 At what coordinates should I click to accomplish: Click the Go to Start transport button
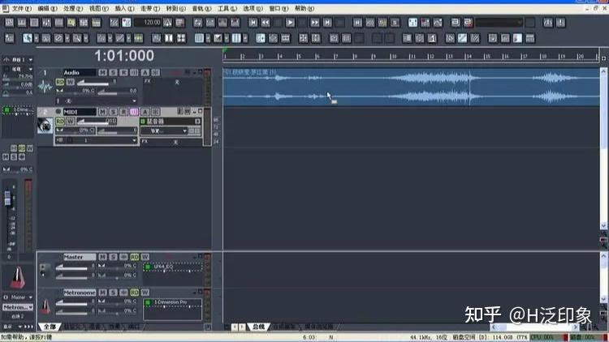coord(253,23)
